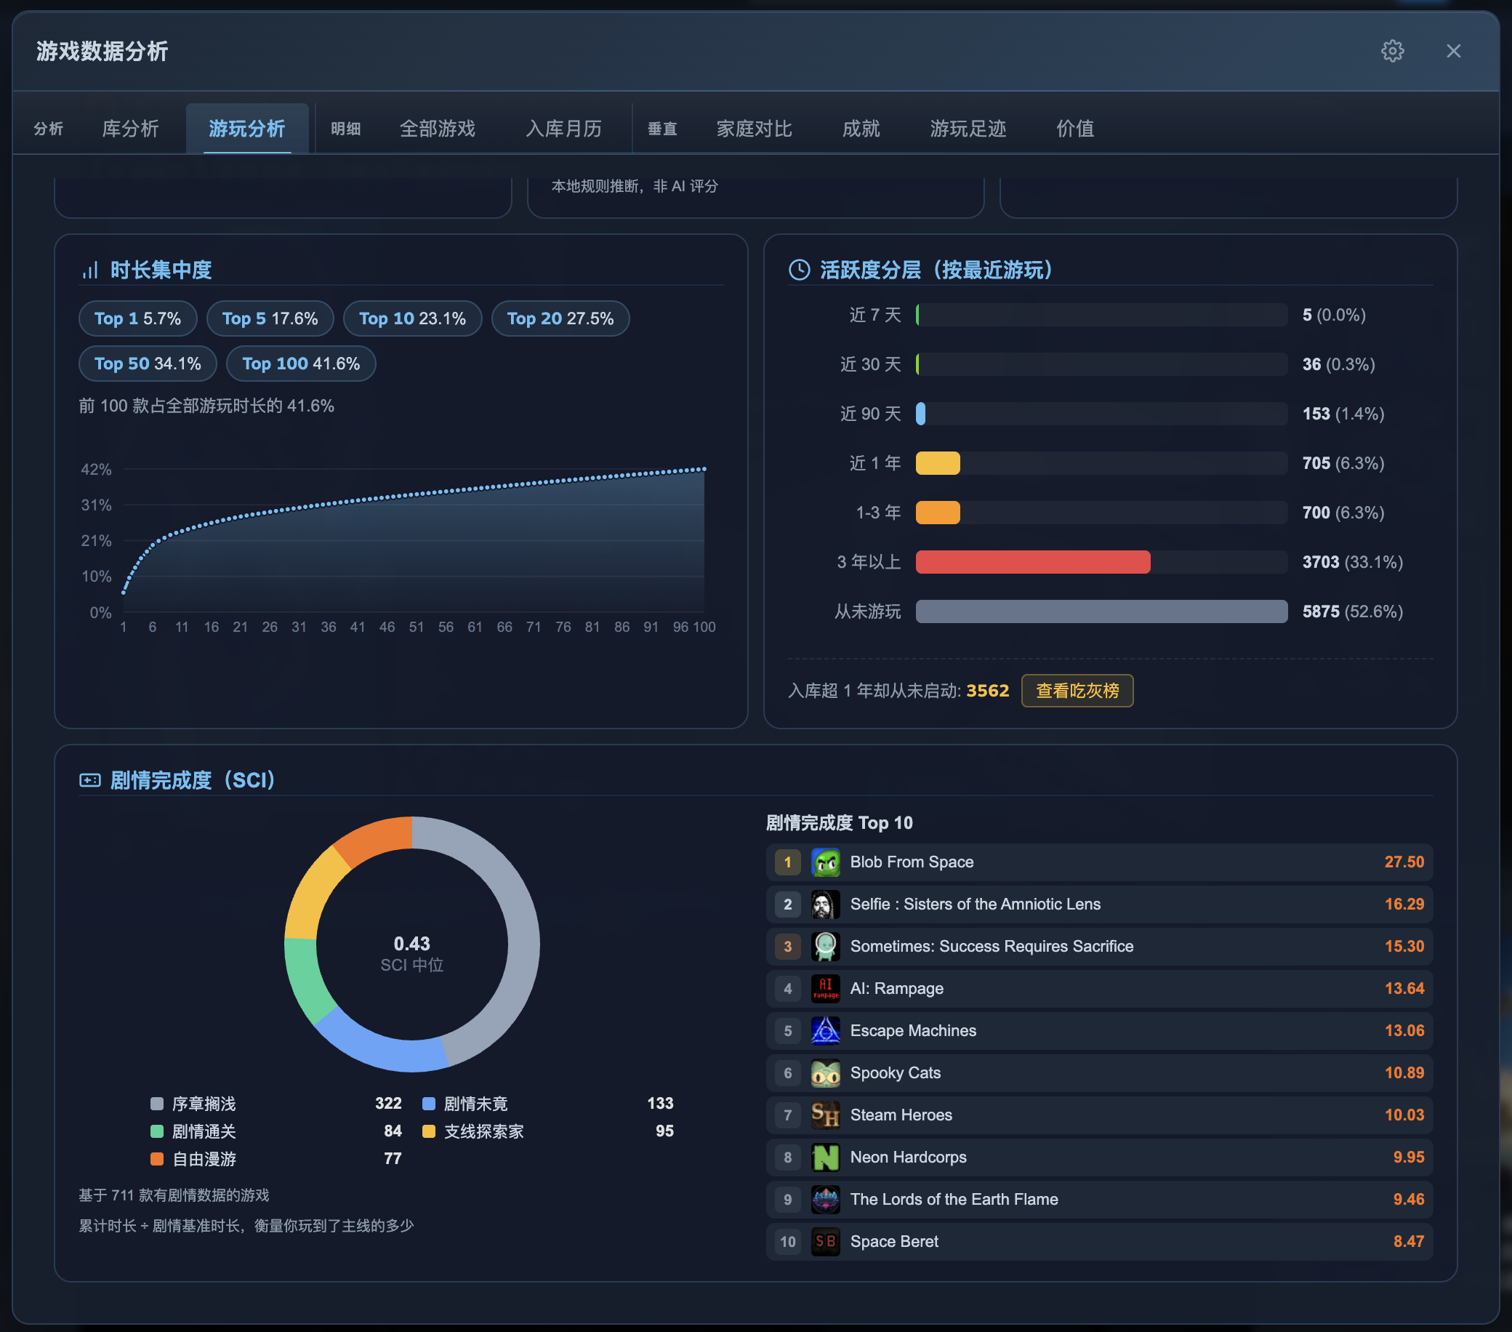Click the Spooky Cats game icon
Screen dimensions: 1512x1332
point(825,1073)
